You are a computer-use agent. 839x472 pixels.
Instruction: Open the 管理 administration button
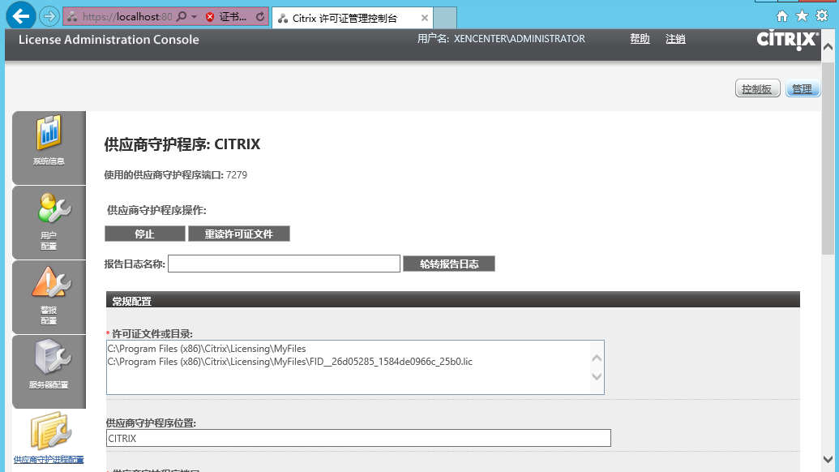(802, 89)
